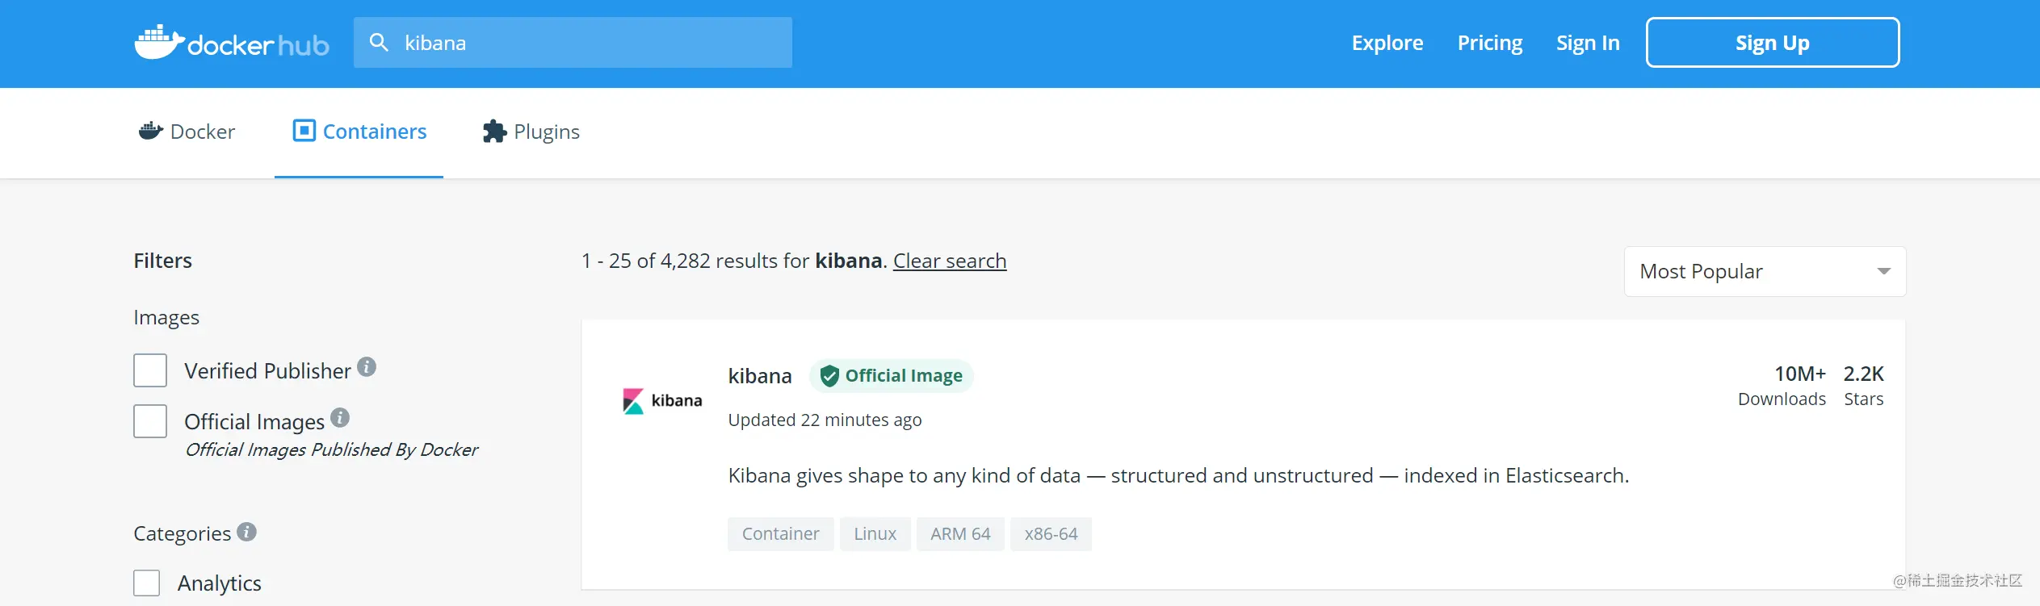Open the kibana result title
2040x606 pixels.
(x=760, y=376)
